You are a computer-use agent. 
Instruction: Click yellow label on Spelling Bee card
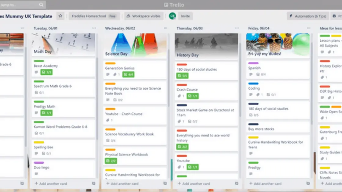[x=39, y=142]
